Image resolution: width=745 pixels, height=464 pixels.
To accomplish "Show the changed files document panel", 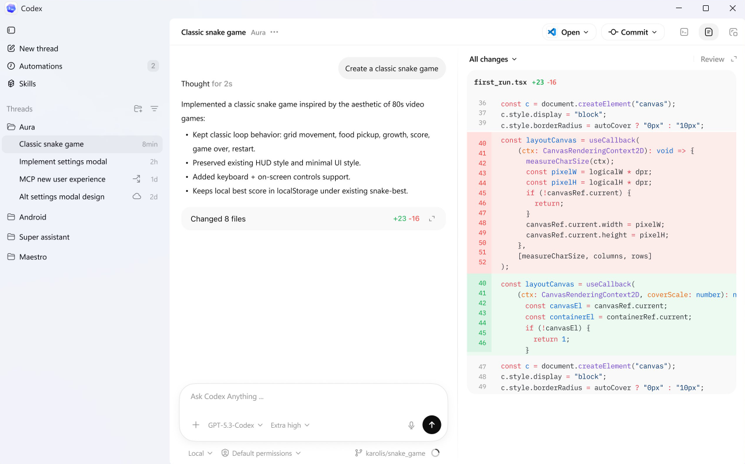I will (708, 32).
